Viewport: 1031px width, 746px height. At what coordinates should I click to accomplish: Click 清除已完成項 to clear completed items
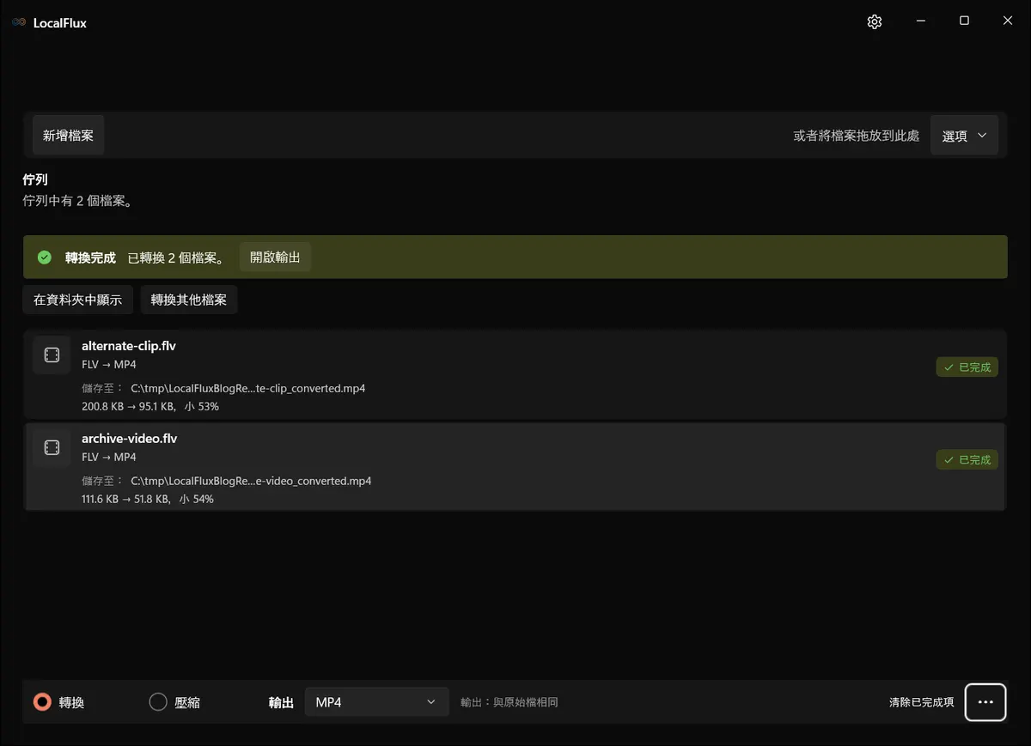click(922, 702)
